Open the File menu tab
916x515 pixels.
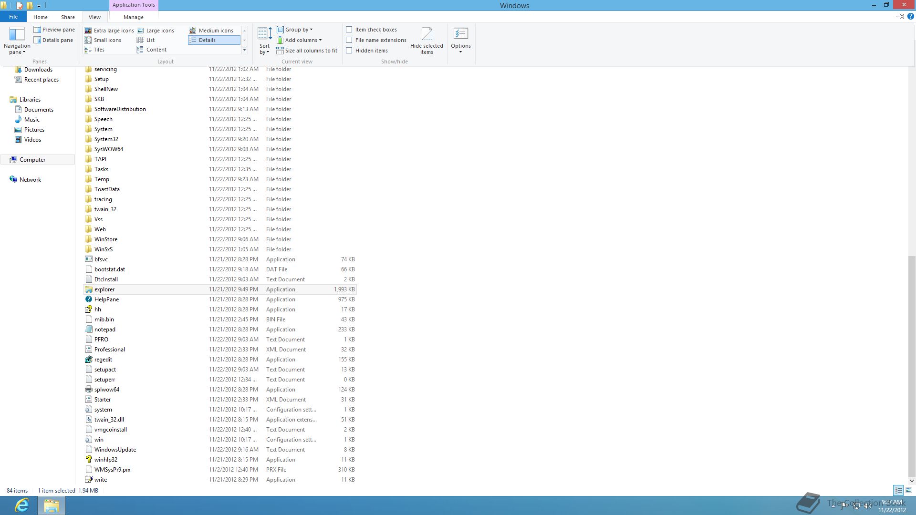click(x=13, y=17)
